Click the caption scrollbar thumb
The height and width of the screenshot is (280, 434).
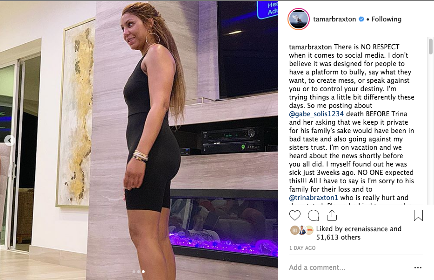click(430, 47)
